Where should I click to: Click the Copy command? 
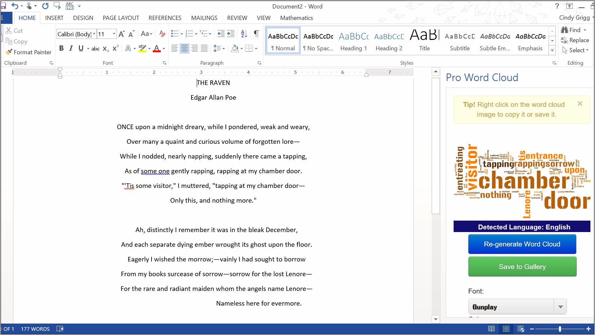(x=16, y=42)
